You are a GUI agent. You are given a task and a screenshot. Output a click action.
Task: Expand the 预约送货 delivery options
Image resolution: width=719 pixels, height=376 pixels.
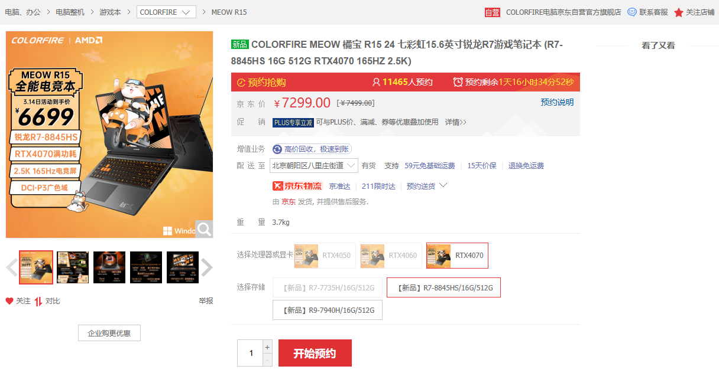[x=427, y=186]
